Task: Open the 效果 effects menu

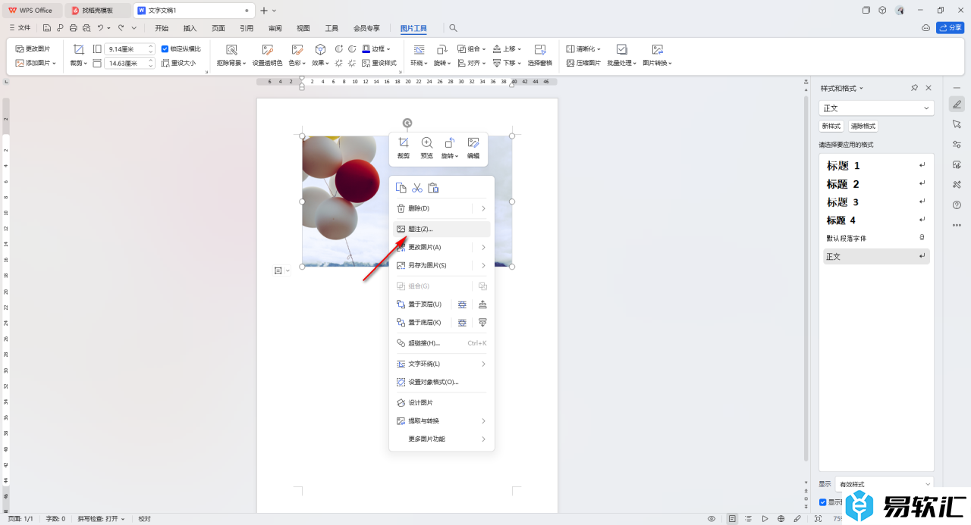Action: click(320, 55)
